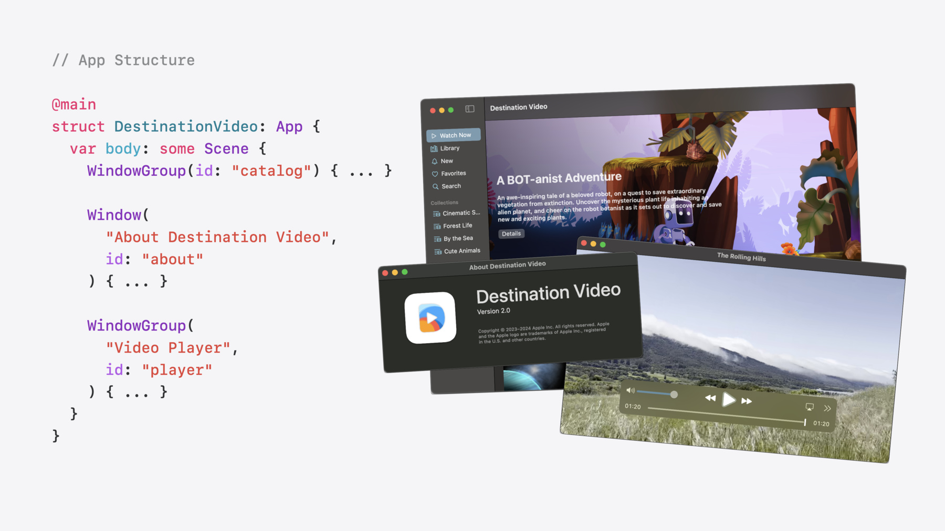945x531 pixels.
Task: Click the planet thumbnail below About window
Action: [534, 377]
